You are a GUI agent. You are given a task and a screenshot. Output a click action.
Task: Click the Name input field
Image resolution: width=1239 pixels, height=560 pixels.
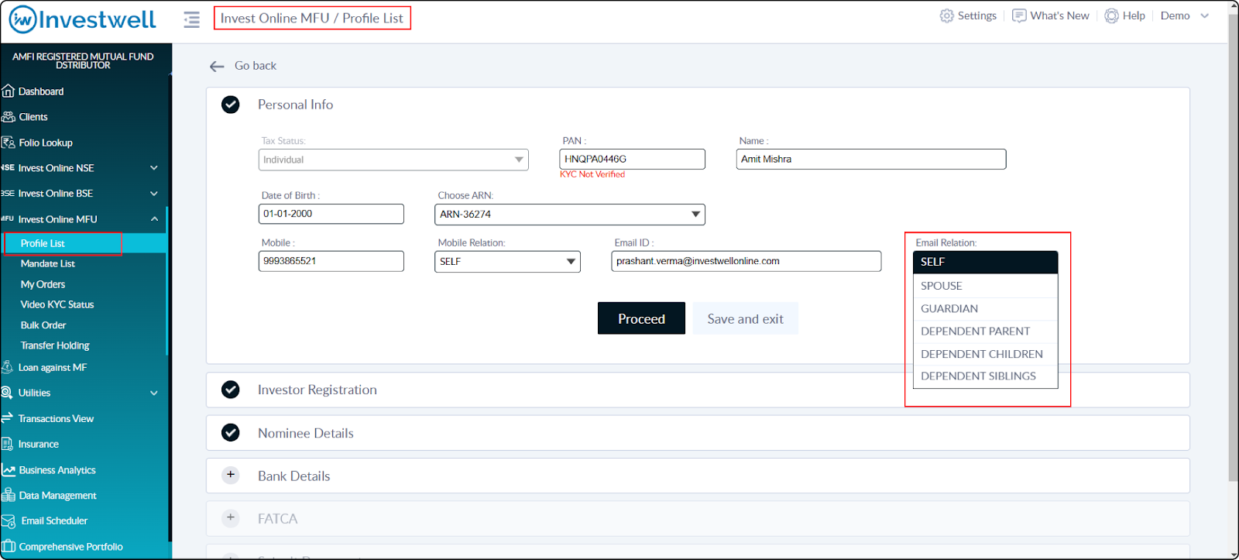871,159
